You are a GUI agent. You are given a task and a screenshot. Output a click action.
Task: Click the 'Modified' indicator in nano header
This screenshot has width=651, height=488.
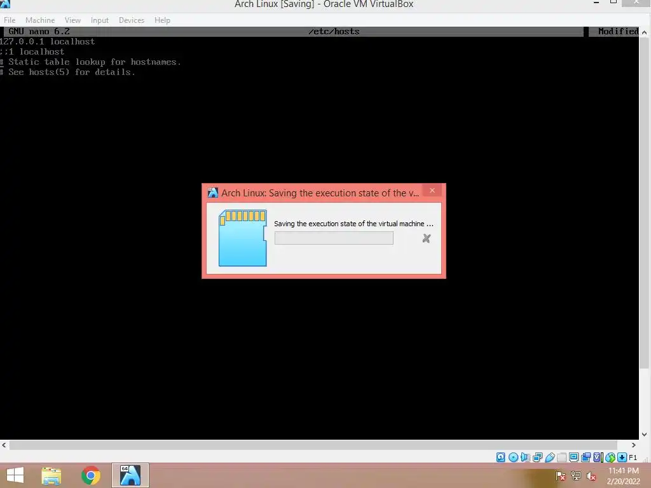tap(618, 32)
